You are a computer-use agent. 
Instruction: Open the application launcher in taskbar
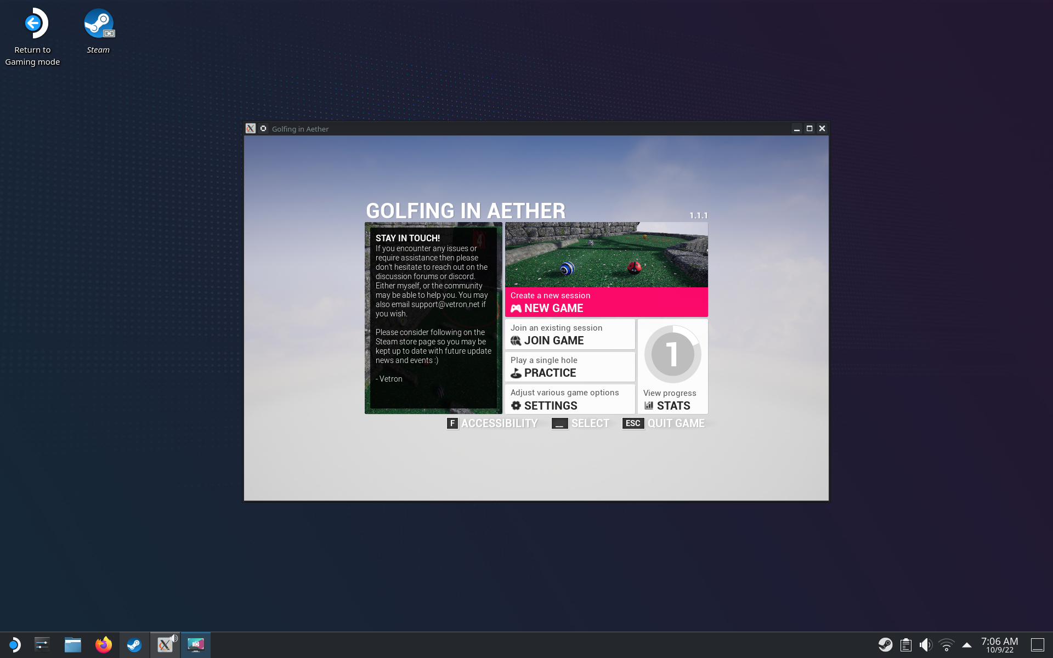[x=14, y=645]
